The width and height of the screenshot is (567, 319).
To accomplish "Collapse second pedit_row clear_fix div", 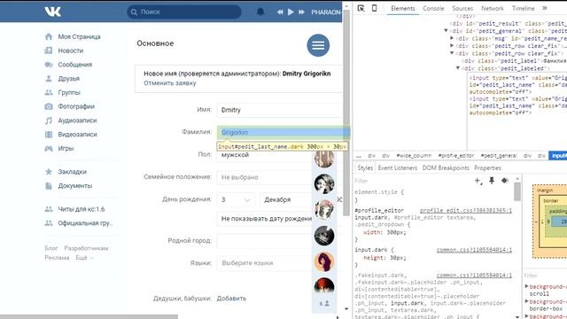I will pyautogui.click(x=452, y=53).
